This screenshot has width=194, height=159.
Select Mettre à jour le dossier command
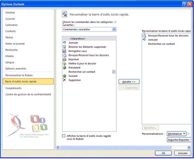point(89,64)
